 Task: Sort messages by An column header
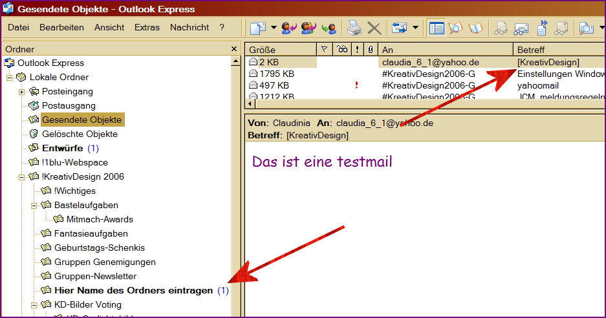click(x=446, y=50)
